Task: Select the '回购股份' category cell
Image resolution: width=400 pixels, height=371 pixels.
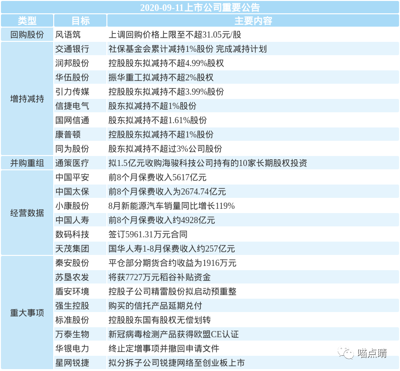Action: [27, 34]
